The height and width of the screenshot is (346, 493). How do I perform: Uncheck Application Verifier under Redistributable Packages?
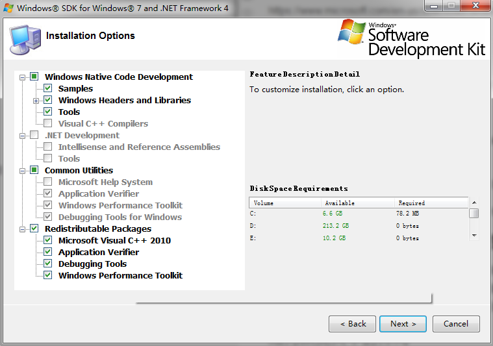[48, 252]
